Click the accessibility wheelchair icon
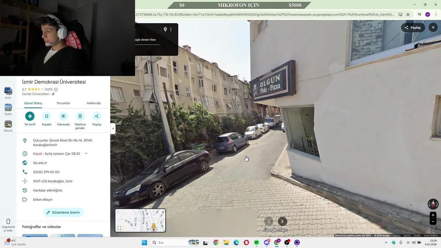This screenshot has width=441, height=248. click(x=53, y=94)
